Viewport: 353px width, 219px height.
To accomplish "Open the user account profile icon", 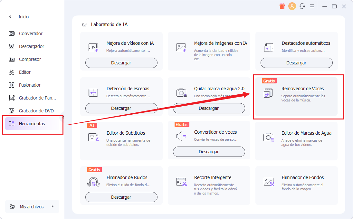I will point(292,6).
